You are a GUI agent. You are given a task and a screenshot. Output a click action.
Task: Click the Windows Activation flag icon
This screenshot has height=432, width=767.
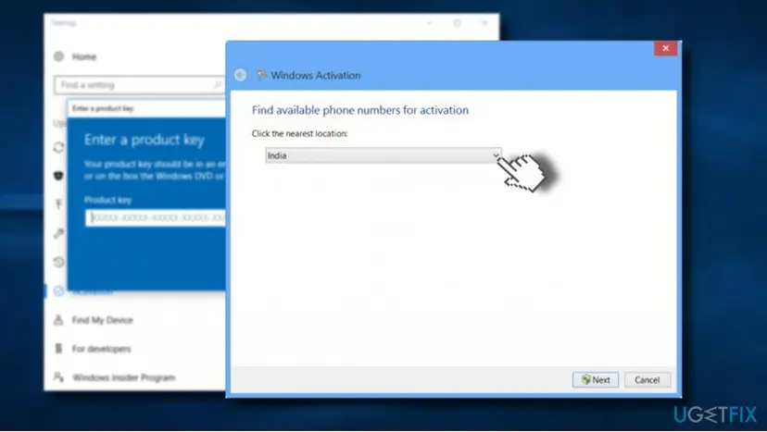(262, 75)
